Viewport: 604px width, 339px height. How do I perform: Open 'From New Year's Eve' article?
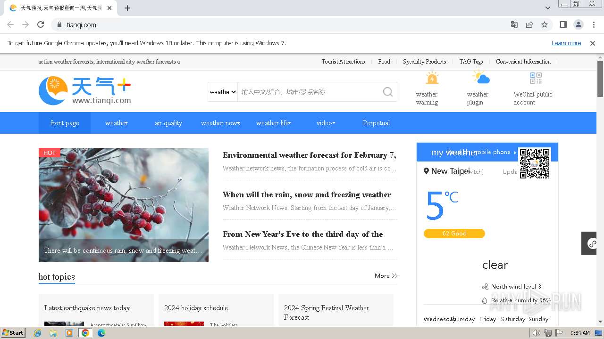click(x=302, y=234)
